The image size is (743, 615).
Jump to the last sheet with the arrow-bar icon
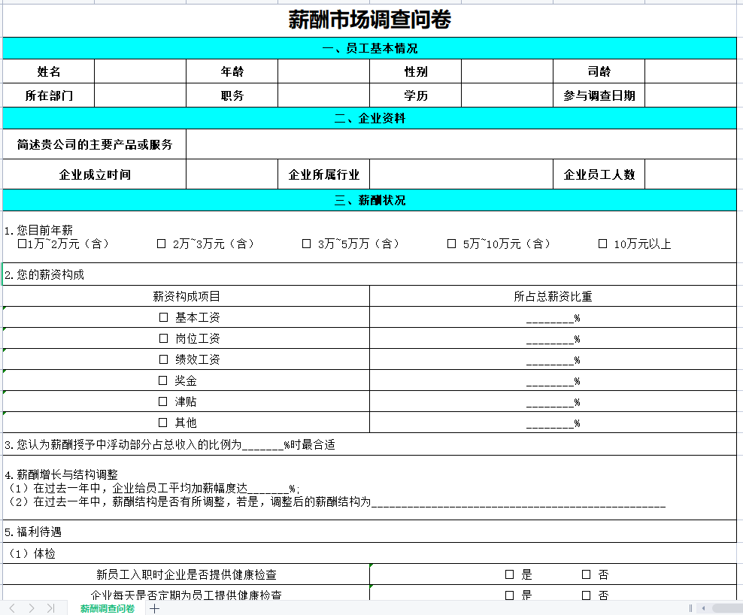50,608
